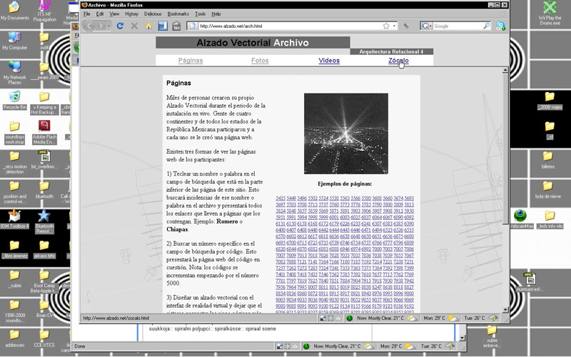Click the Delicious bookmarks toolbar icon
Viewport: 571px width, 357px height.
click(163, 26)
